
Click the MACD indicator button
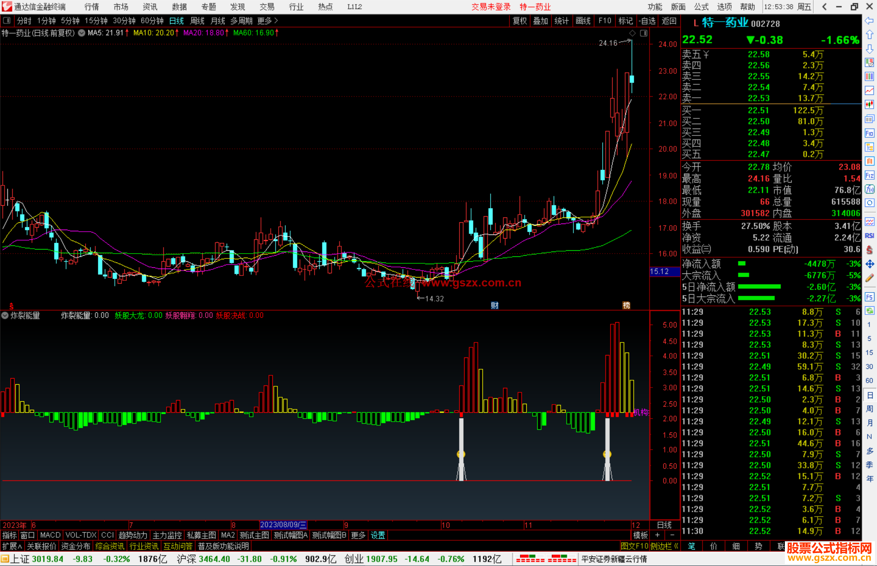coord(50,535)
